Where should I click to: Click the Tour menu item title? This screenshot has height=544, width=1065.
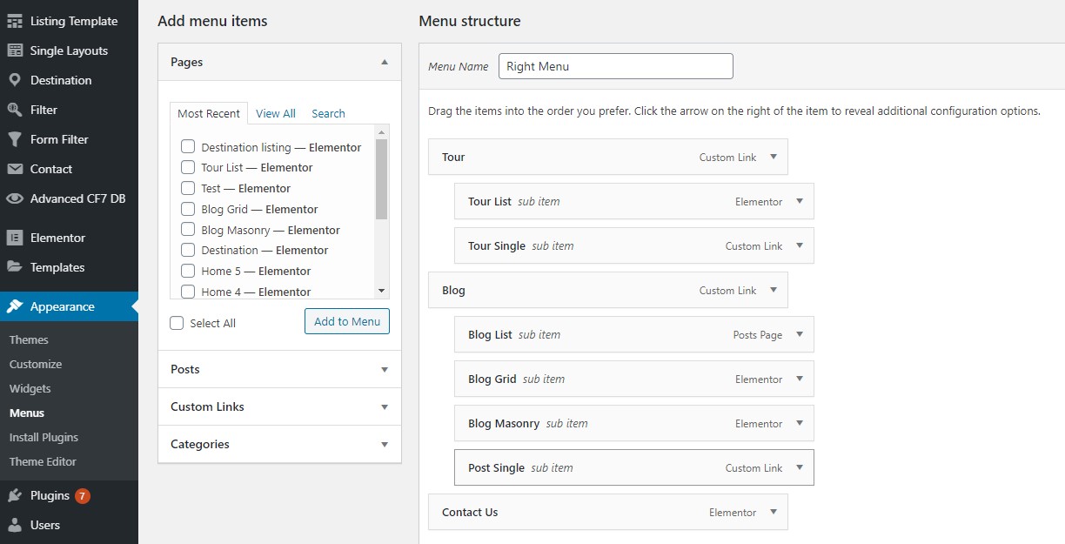[453, 158]
